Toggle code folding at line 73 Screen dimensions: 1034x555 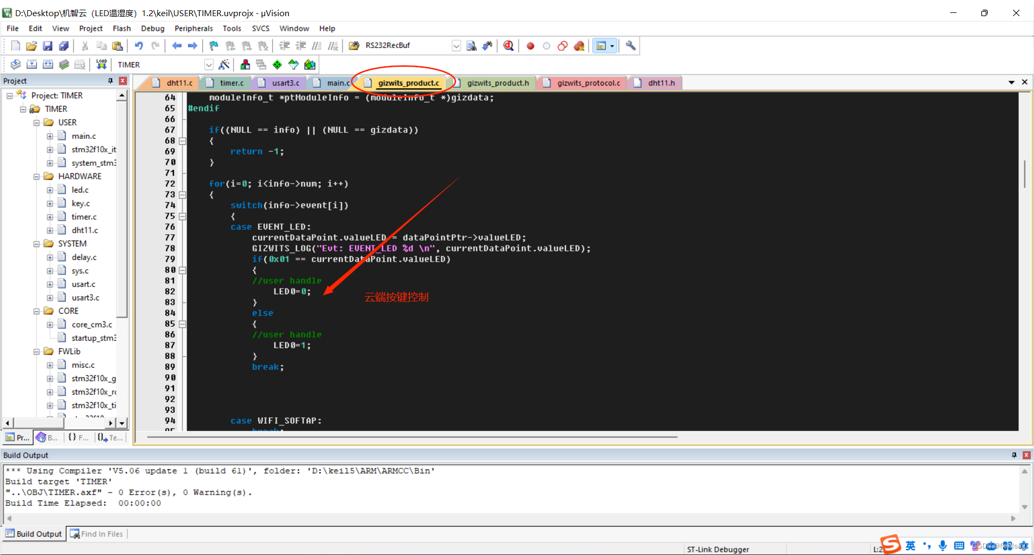pos(182,195)
